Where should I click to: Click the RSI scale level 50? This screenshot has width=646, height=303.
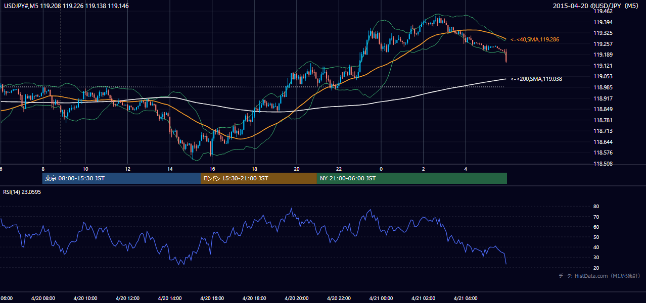pyautogui.click(x=596, y=237)
